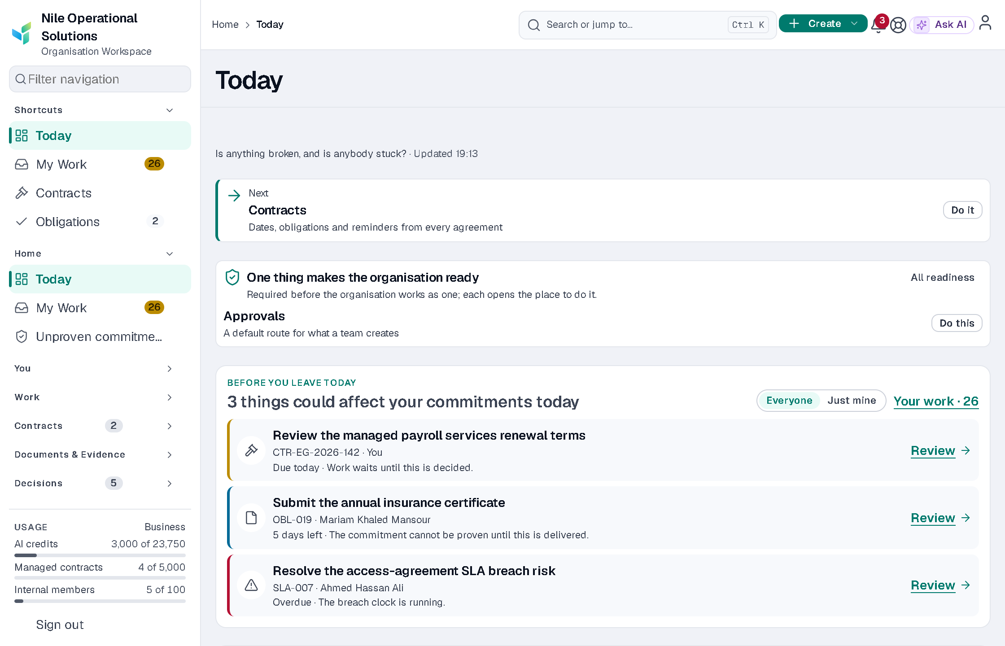The image size is (1005, 646).
Task: Collapse the Shortcuts section
Action: point(170,110)
